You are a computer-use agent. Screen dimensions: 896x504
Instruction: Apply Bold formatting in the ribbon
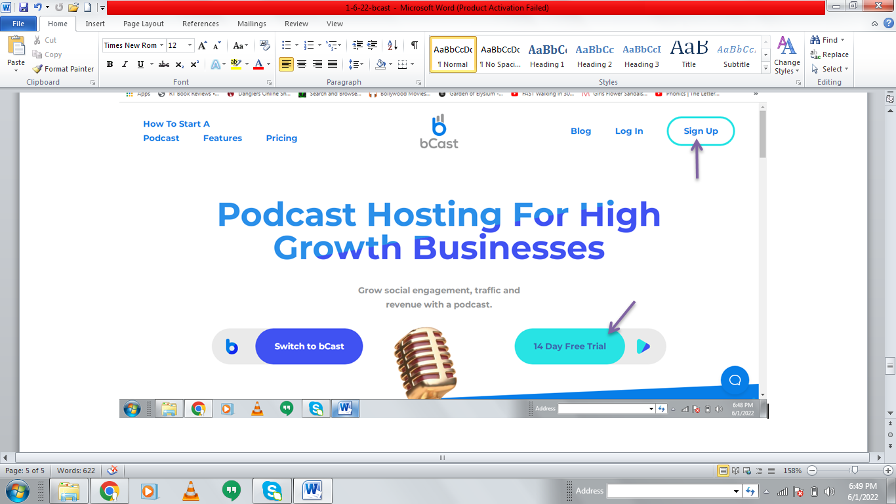pyautogui.click(x=110, y=64)
